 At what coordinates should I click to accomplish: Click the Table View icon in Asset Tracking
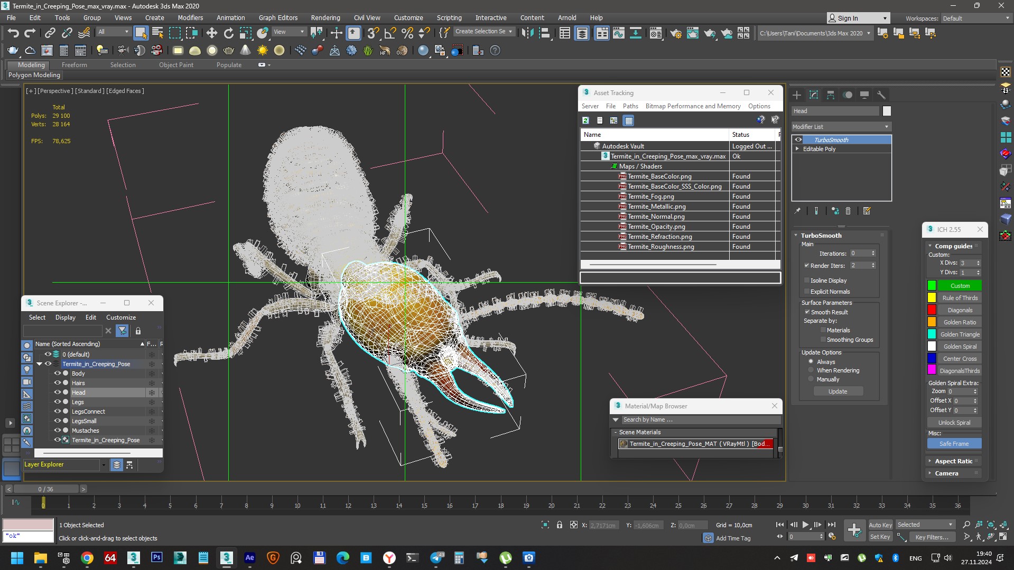628,120
